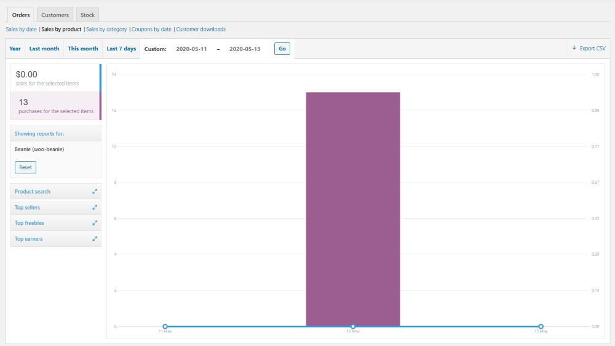This screenshot has width=615, height=346.
Task: Expand the Product search section
Action: pos(56,192)
